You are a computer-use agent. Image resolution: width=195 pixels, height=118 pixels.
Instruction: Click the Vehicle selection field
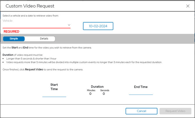(35, 25)
